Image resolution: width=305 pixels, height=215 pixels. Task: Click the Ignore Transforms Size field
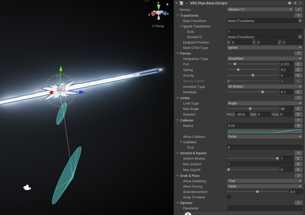coord(265,32)
